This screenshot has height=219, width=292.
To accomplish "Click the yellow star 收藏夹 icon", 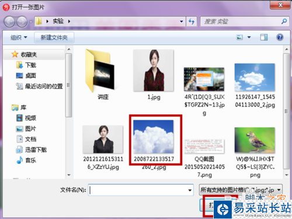I will click(x=15, y=54).
